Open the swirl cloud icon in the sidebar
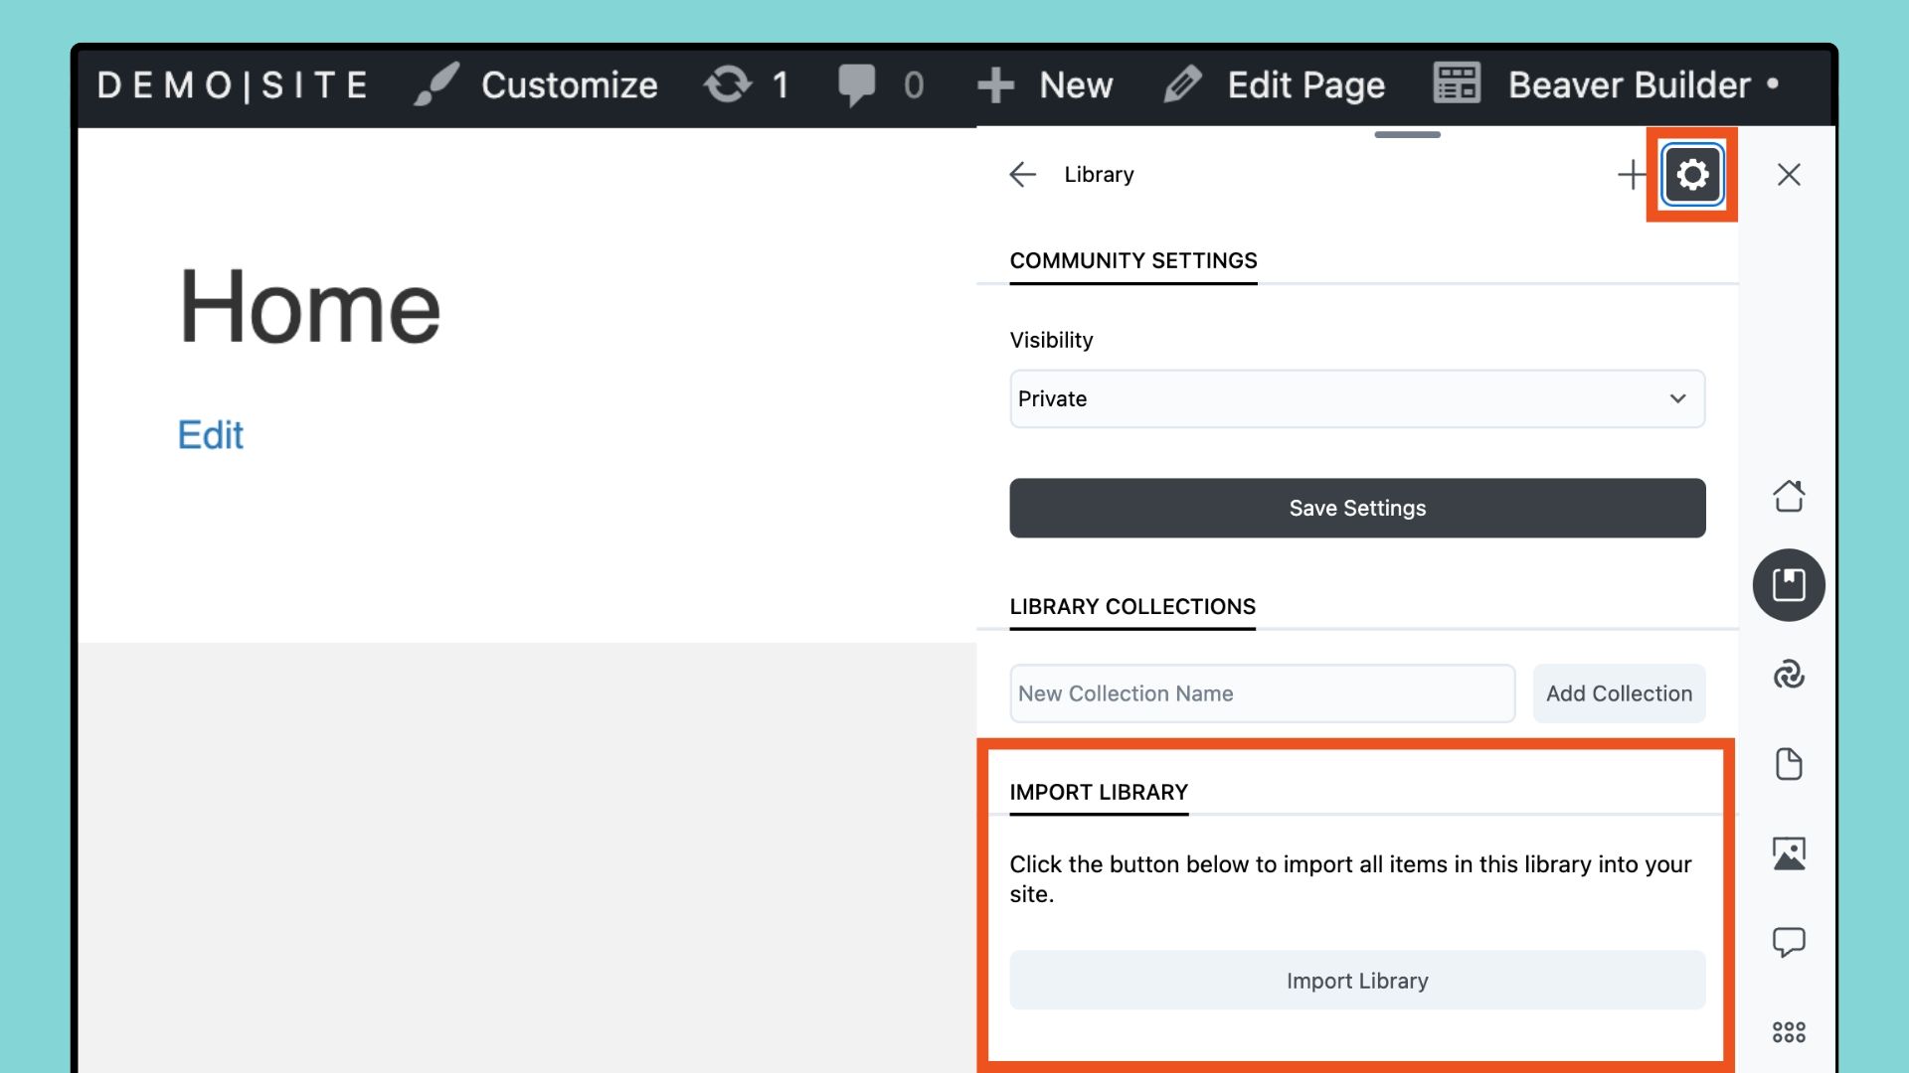1909x1073 pixels. [1789, 675]
